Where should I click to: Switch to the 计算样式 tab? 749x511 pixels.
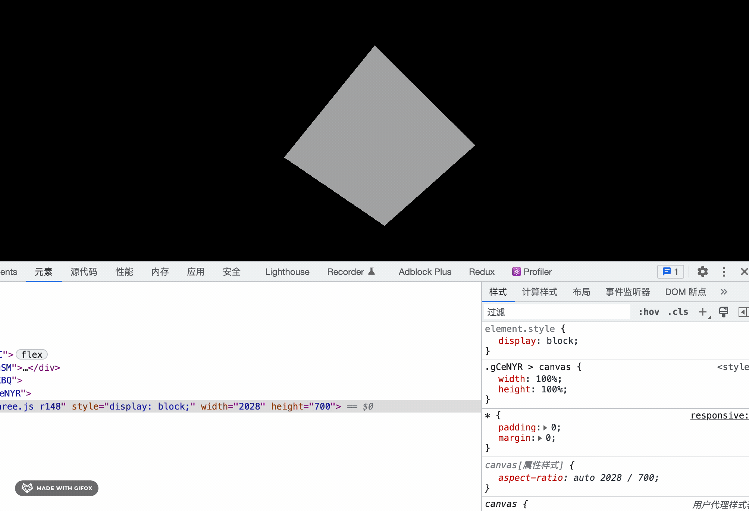(539, 292)
